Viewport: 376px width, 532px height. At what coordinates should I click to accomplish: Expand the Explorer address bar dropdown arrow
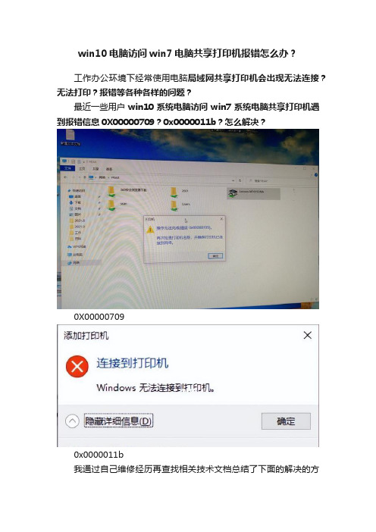click(x=233, y=180)
